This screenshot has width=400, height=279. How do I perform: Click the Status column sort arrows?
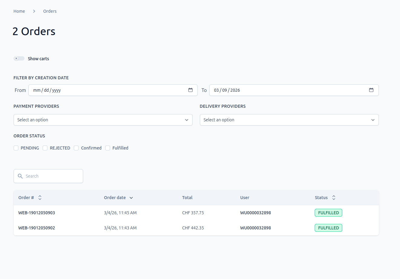334,198
